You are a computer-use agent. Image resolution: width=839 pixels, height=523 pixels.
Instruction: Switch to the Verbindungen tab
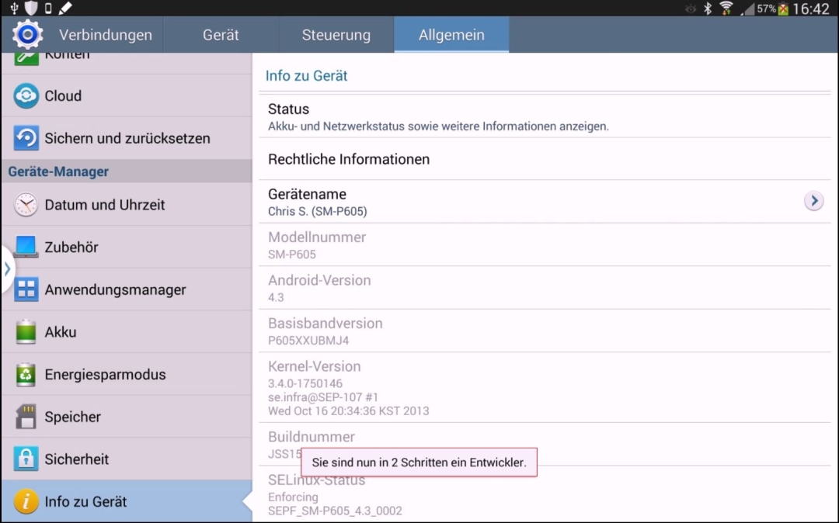106,35
